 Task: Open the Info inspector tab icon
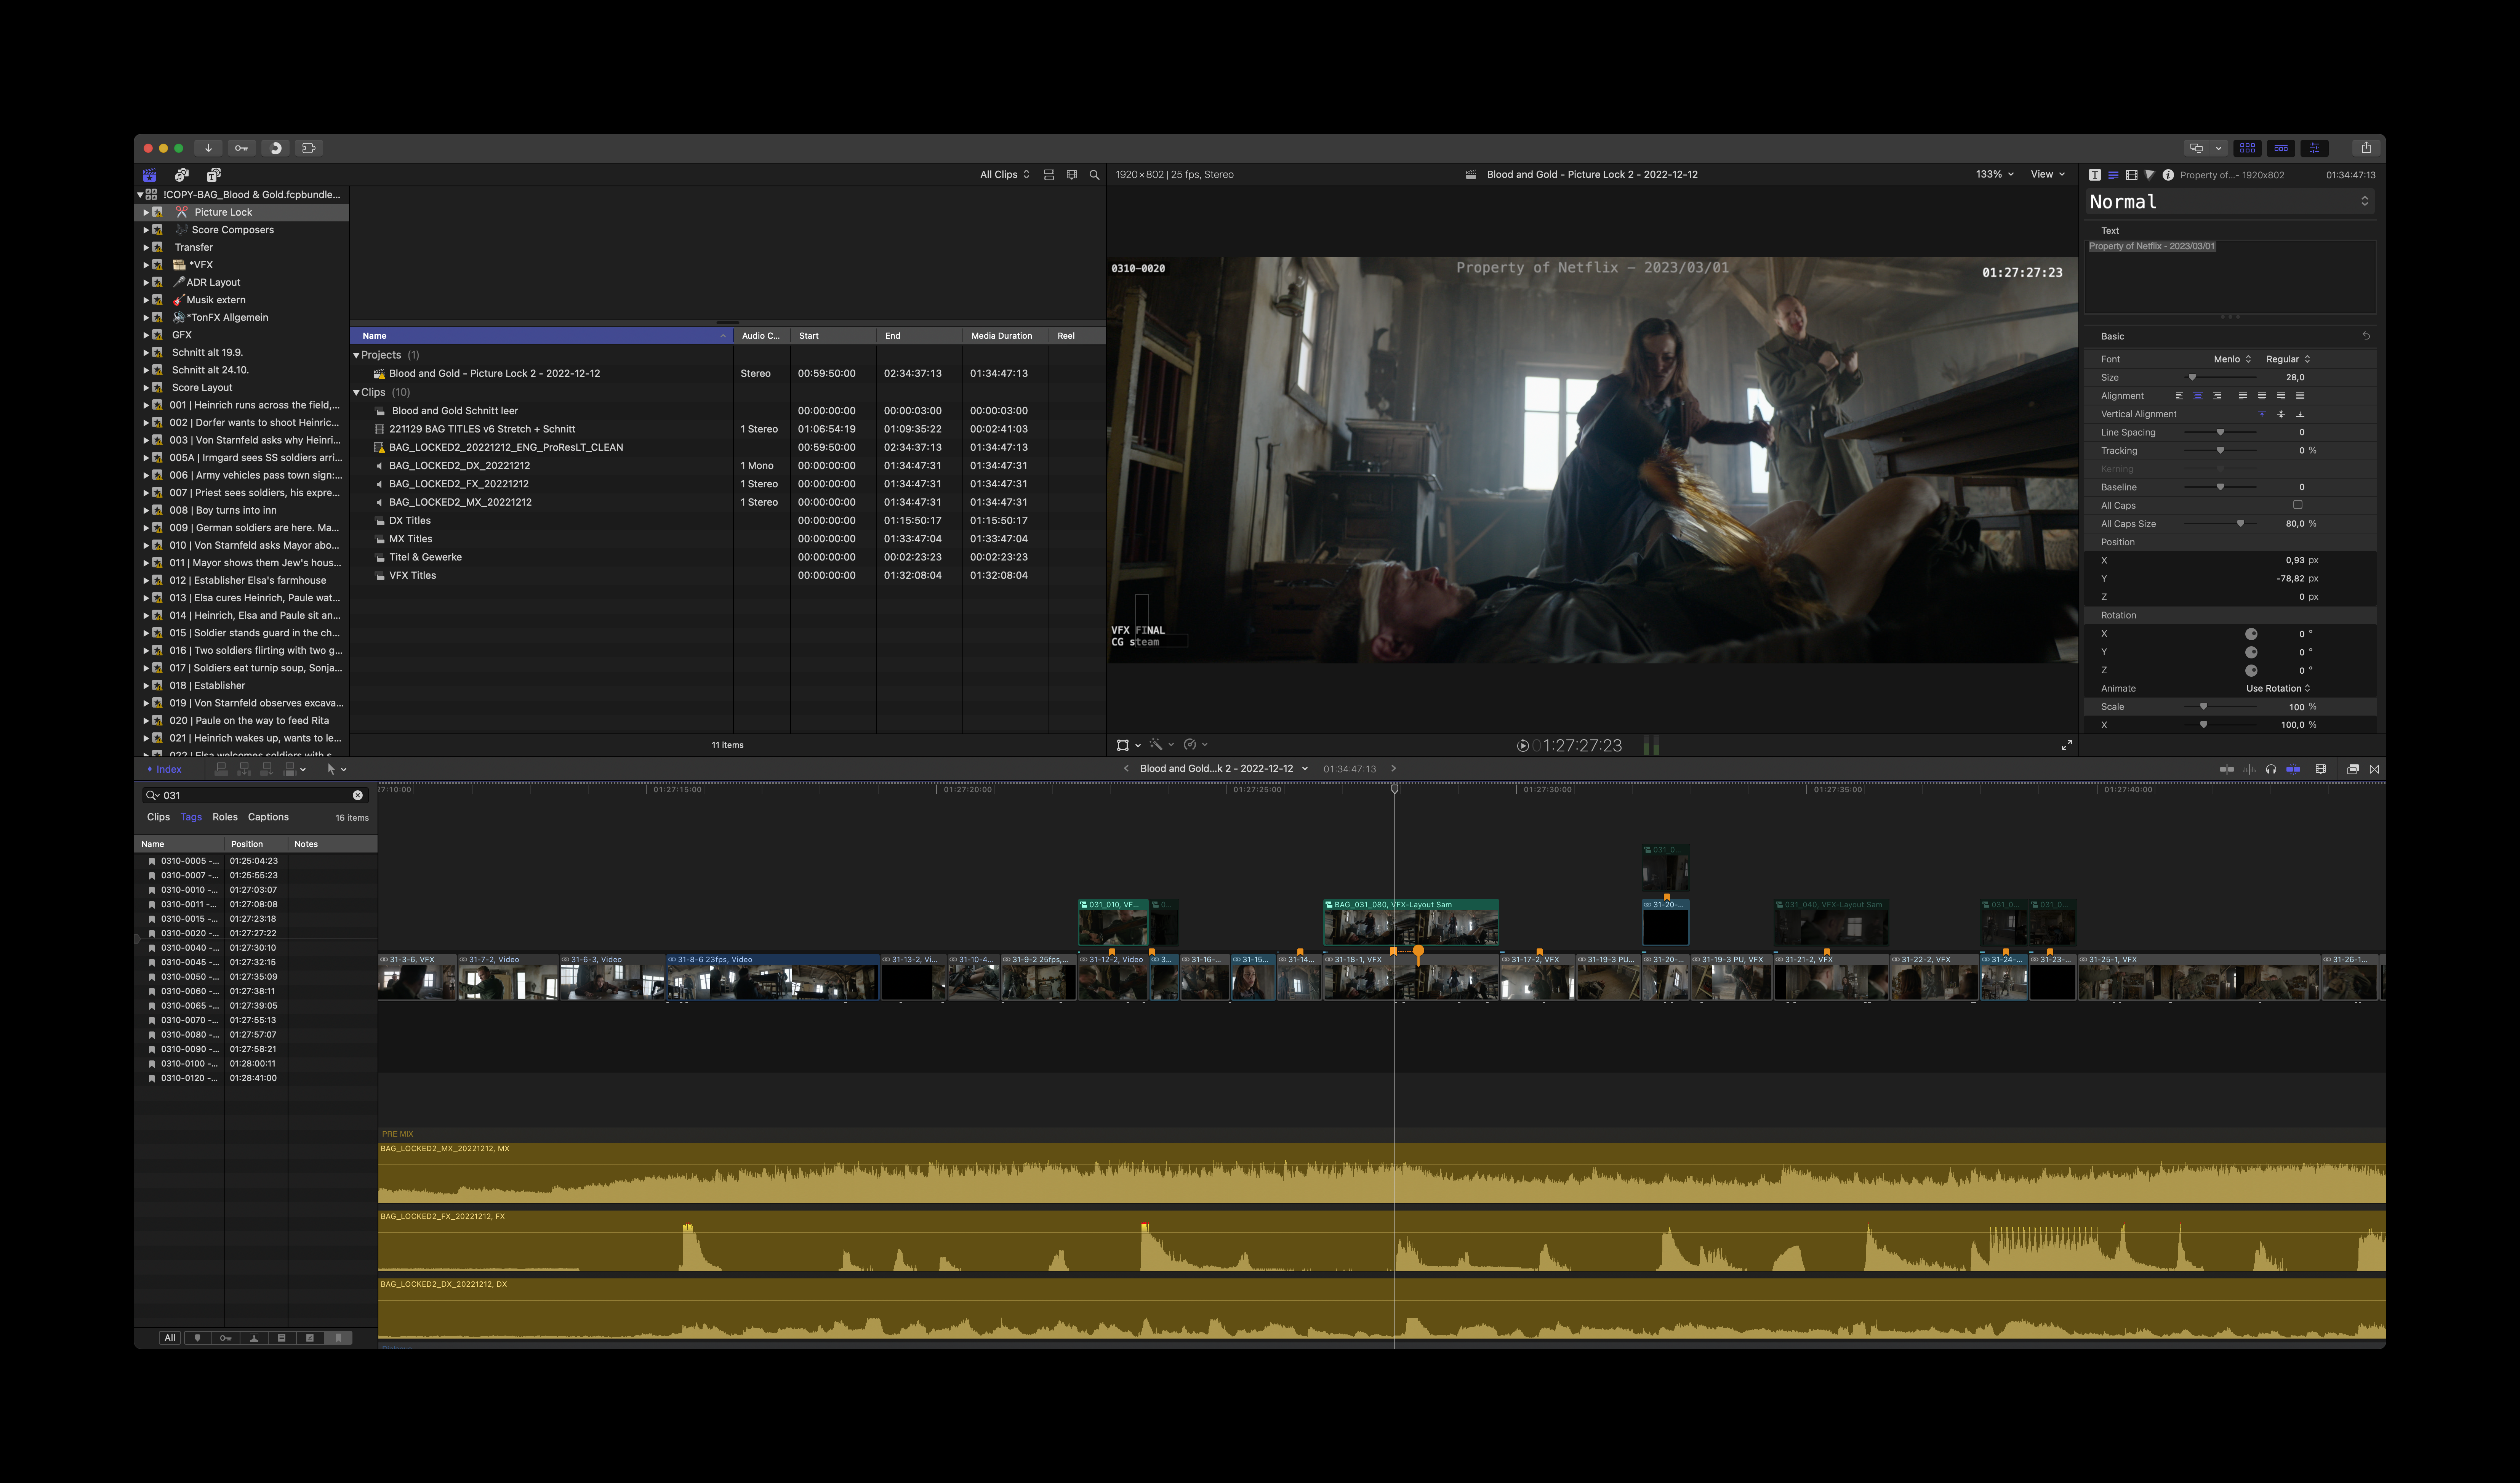point(2168,175)
